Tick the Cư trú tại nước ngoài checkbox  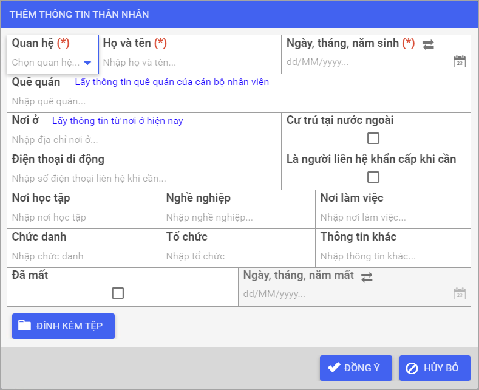click(373, 138)
